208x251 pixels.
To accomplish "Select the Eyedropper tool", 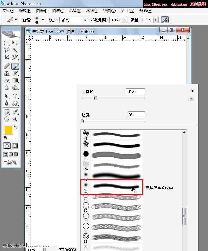I will pos(15,112).
